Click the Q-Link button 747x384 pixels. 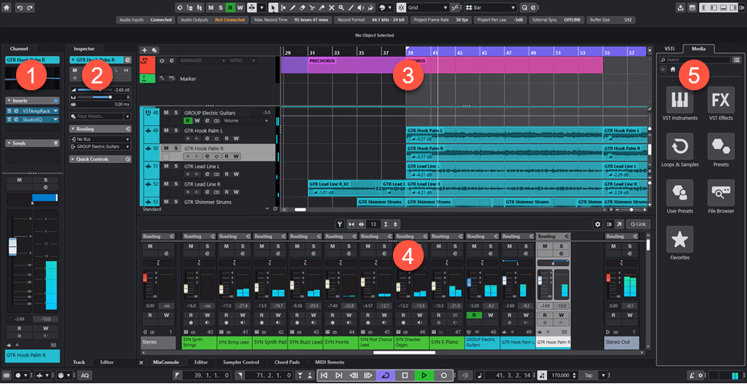638,224
